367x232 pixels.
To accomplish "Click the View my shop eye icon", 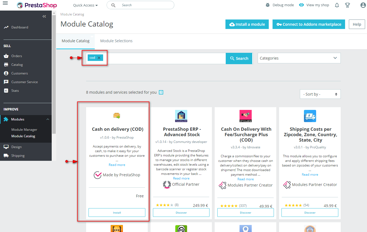I will [x=302, y=5].
